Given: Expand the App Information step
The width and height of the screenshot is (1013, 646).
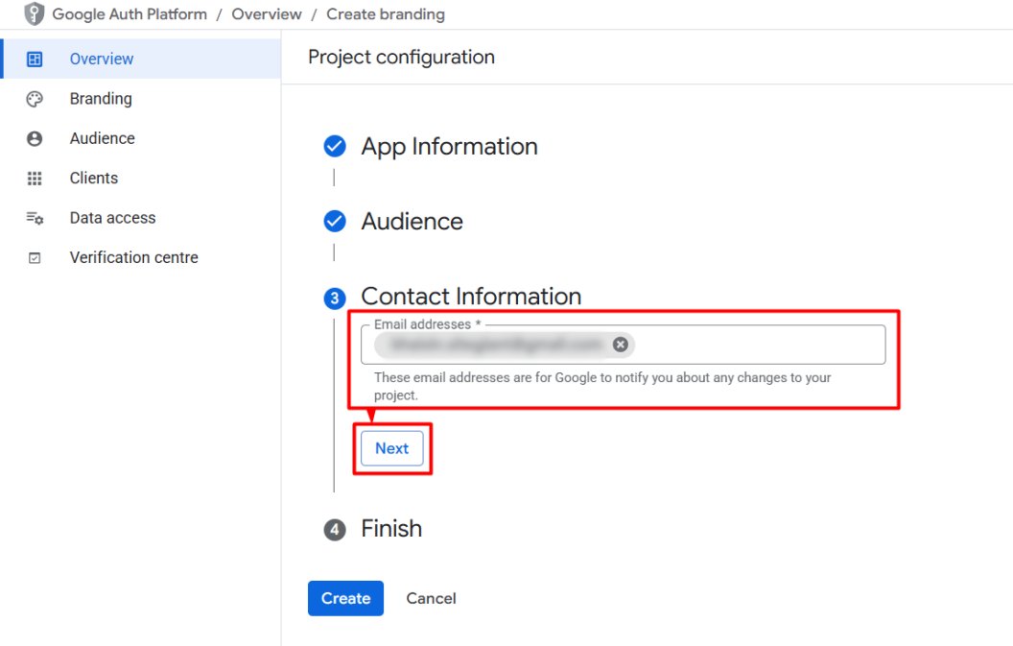Looking at the screenshot, I should coord(449,146).
